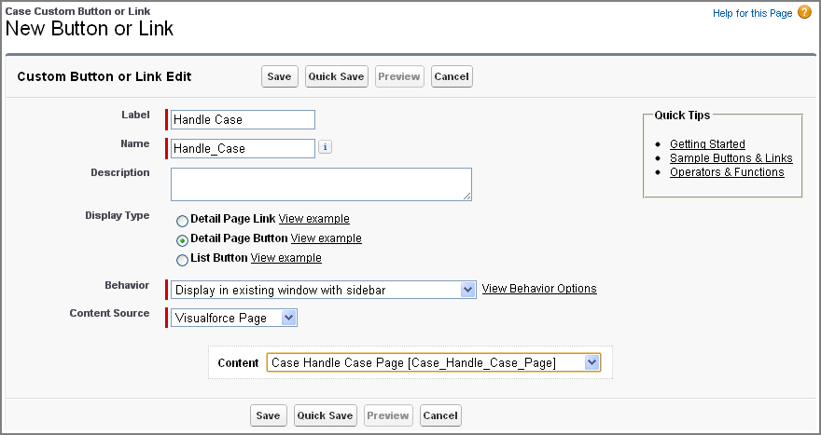Click the bottom Quick Save button
821x435 pixels.
tap(326, 415)
